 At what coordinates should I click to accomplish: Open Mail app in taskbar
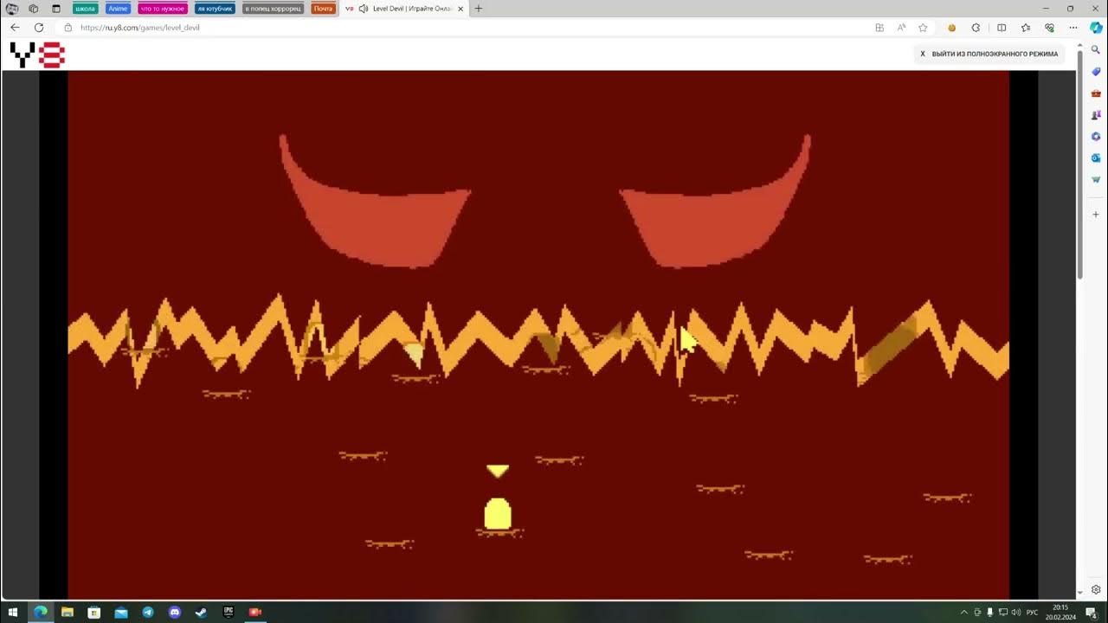click(x=121, y=613)
